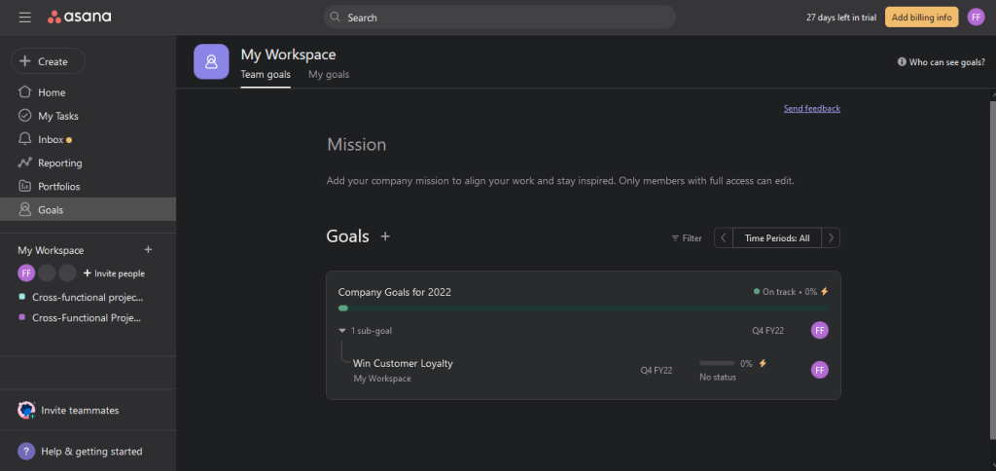Go to next time period arrow
The image size is (996, 471).
(831, 237)
